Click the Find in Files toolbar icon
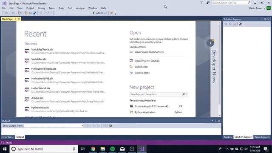The image size is (272, 153). (112, 13)
